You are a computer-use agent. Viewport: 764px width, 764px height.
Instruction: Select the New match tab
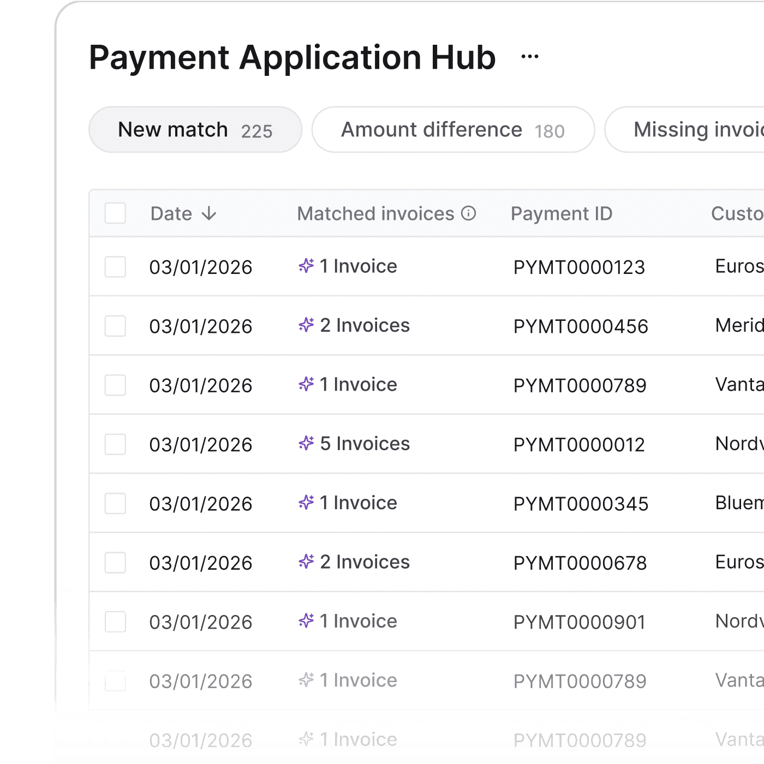(x=195, y=129)
